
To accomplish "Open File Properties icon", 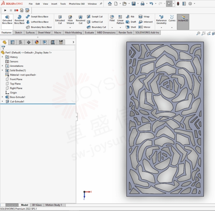I will 184,4.
